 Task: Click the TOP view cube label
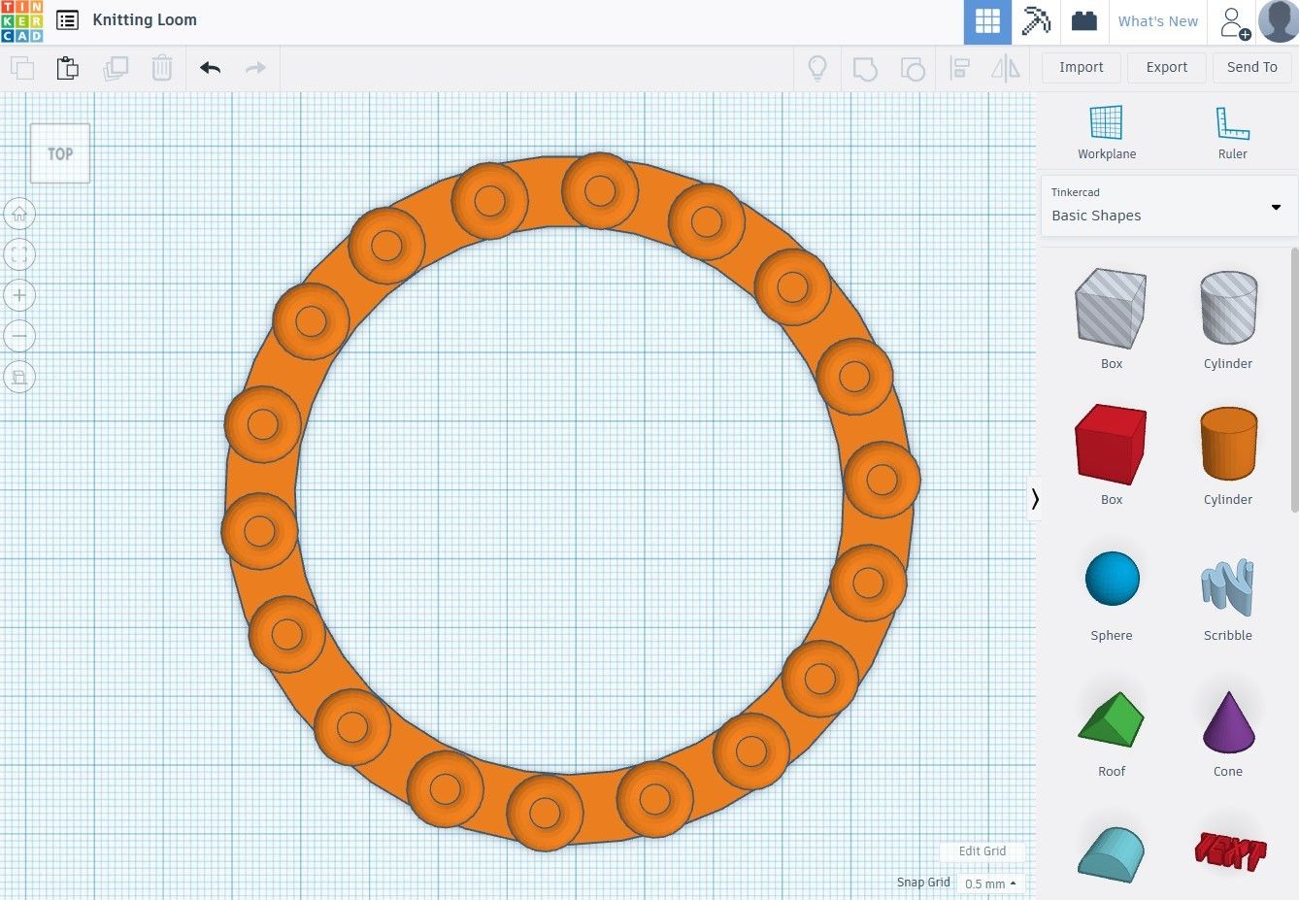pos(59,152)
